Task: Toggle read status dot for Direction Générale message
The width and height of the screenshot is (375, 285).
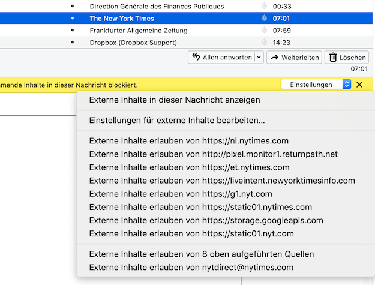Action: 73,6
